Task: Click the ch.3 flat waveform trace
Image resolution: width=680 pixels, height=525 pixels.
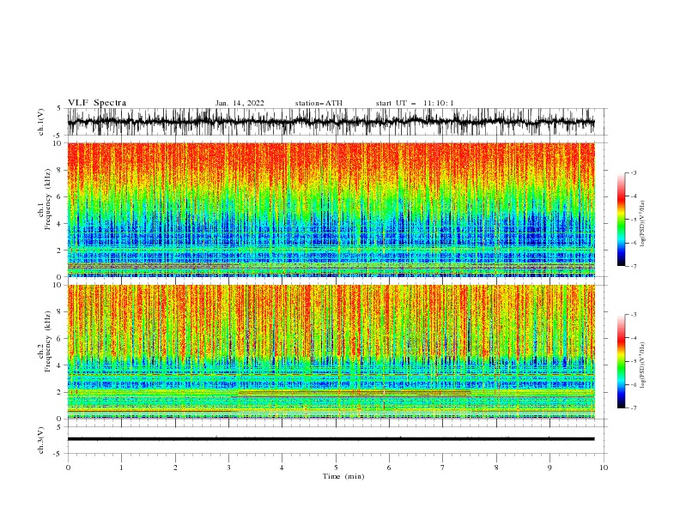Action: 331,439
